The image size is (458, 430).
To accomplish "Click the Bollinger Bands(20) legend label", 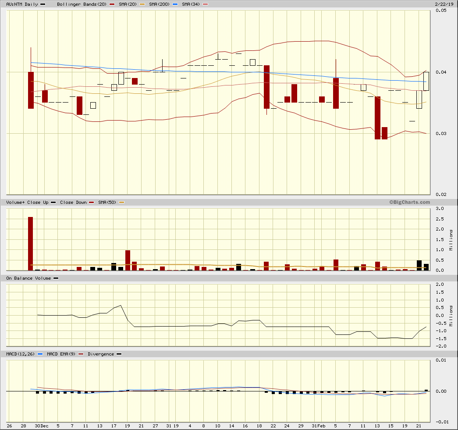I will point(82,4).
